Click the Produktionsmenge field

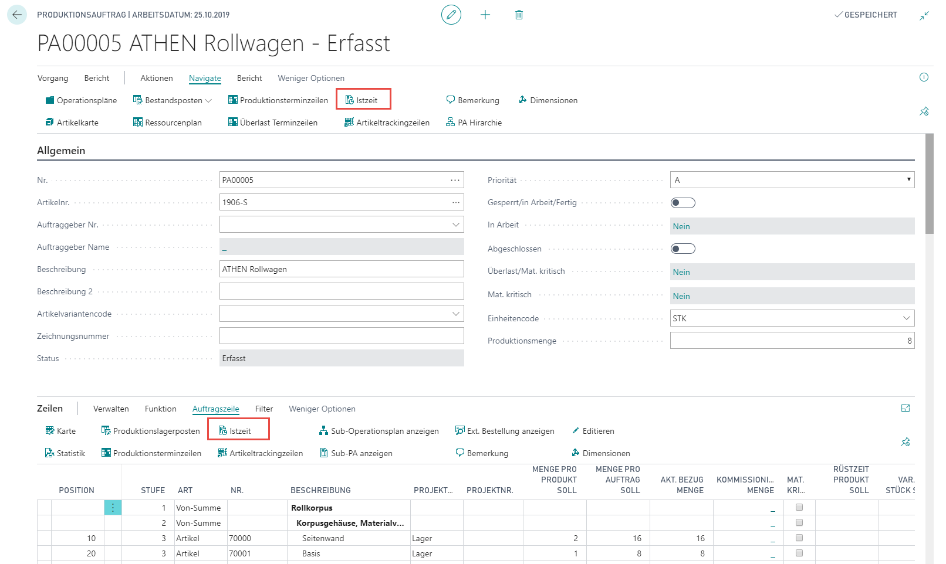tap(792, 341)
